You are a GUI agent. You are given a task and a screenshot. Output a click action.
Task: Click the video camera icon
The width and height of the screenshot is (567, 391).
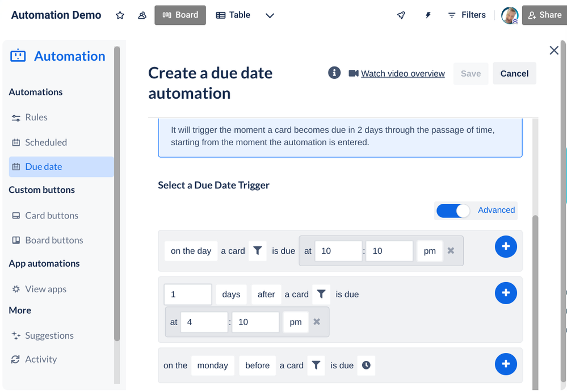353,73
